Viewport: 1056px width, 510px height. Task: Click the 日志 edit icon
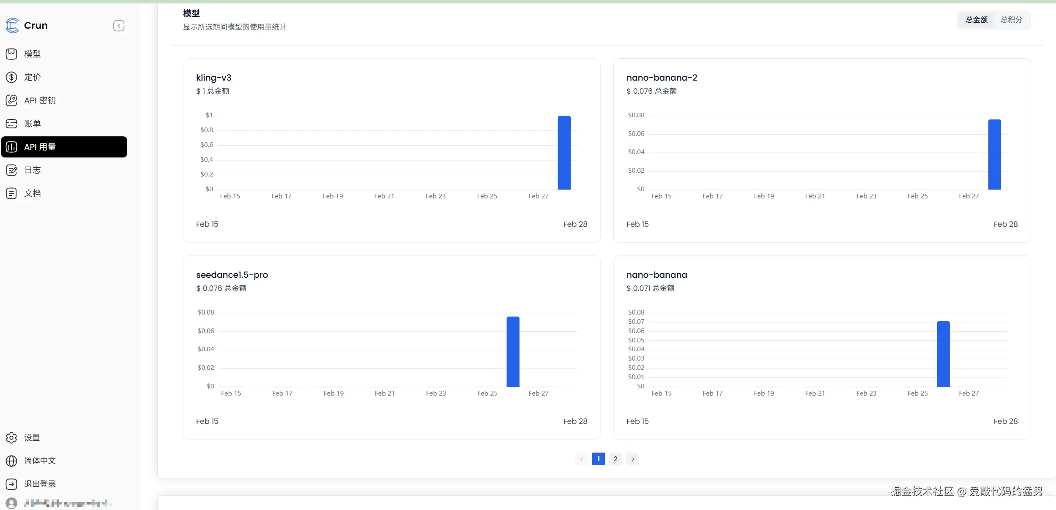tap(11, 170)
